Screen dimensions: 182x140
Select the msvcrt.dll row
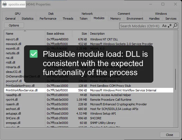89,39
